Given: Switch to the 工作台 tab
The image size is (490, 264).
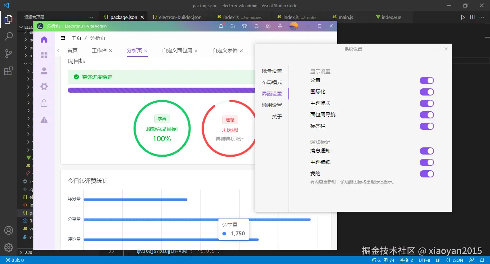Looking at the screenshot, I should point(99,50).
